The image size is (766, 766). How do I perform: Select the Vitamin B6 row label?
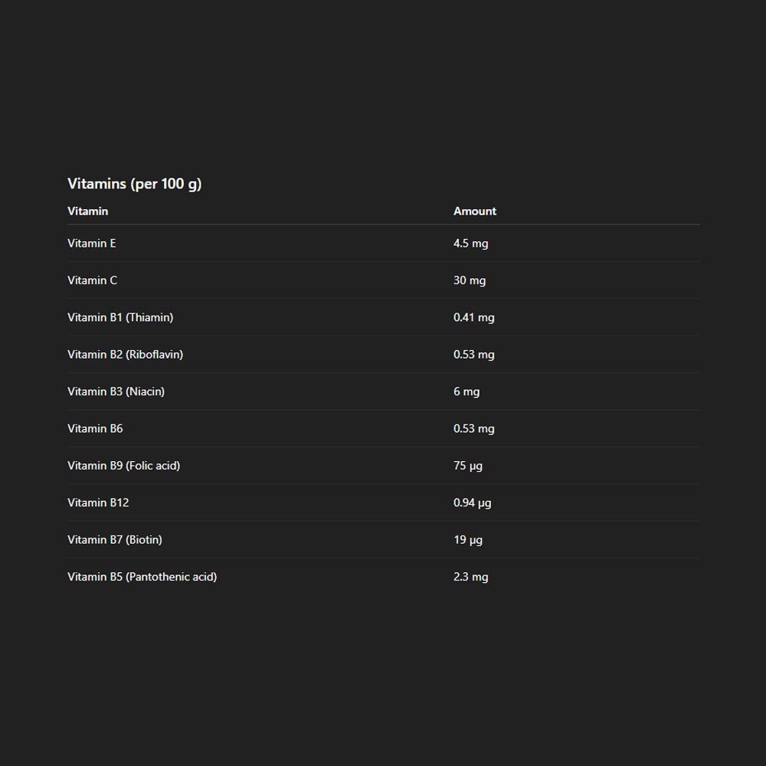tap(95, 429)
